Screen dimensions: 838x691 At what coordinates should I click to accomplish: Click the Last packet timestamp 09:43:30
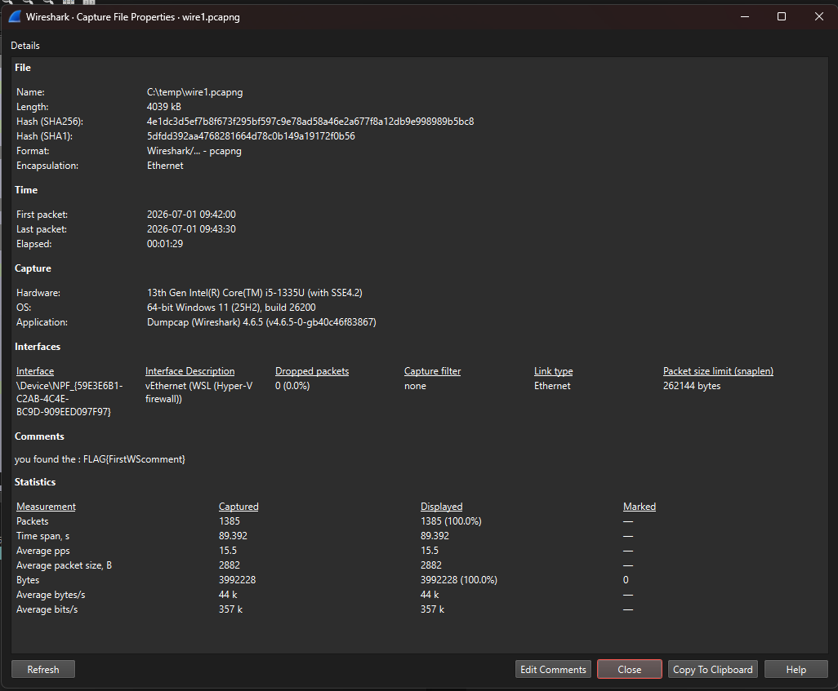click(191, 229)
